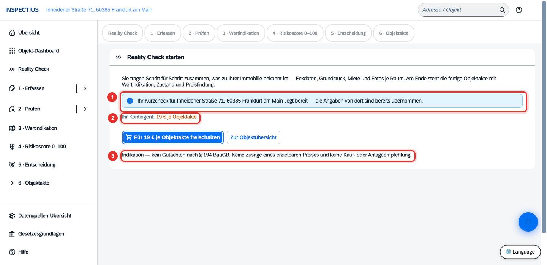
Task: Click the disclaimer text starting with Indikation
Action: coord(267,155)
